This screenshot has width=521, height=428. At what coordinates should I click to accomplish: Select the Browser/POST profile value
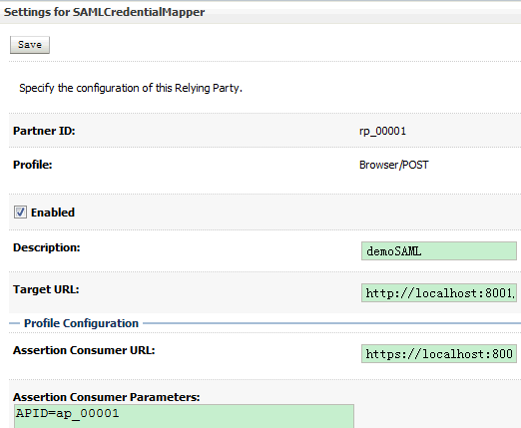click(x=394, y=165)
